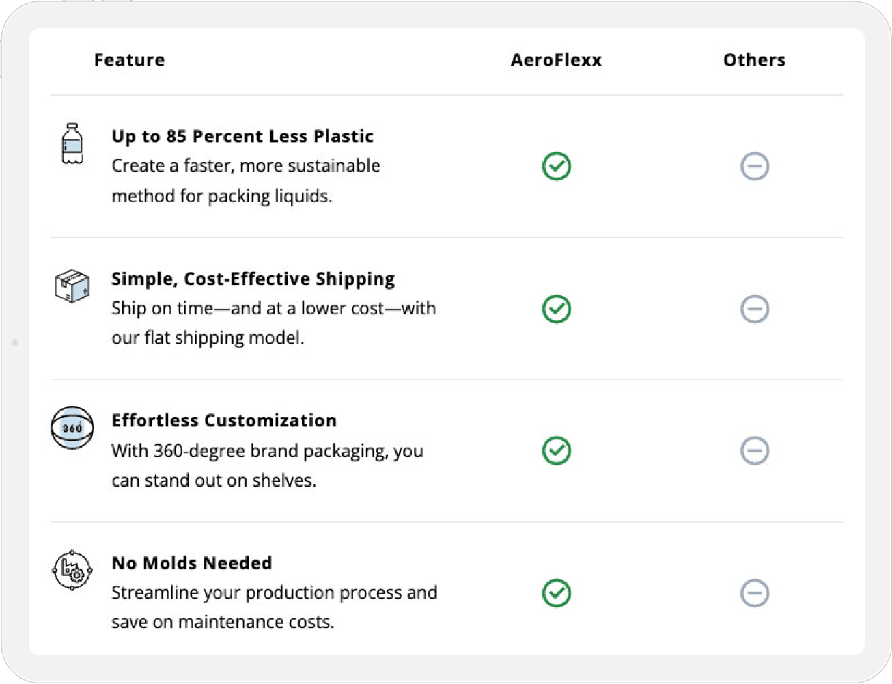
Task: Click the No Molds Needed heading
Action: point(192,563)
